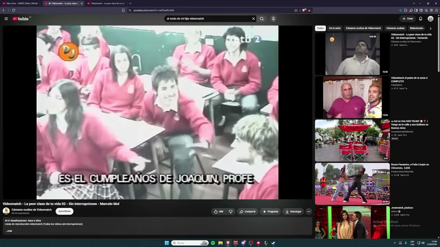This screenshot has width=440, height=247.
Task: Open the Brave VPN shield icon
Action: point(431,10)
